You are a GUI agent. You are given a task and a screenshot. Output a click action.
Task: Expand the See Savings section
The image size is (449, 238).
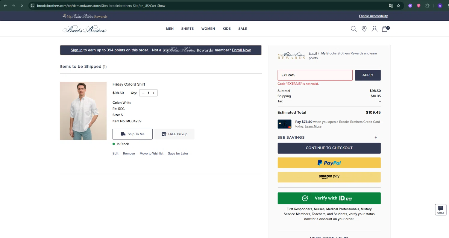click(x=329, y=137)
